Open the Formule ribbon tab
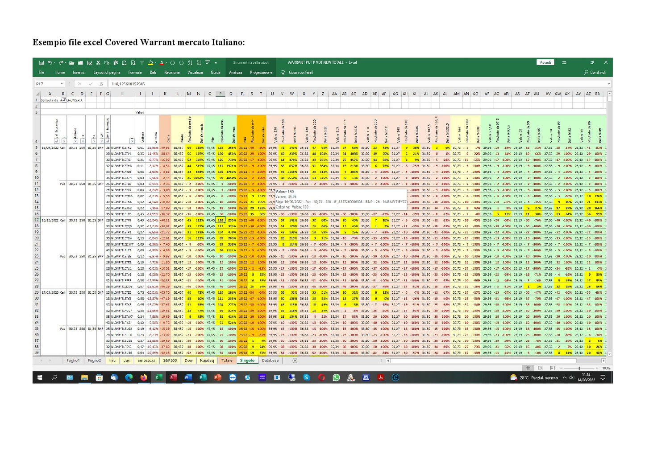 pos(135,72)
